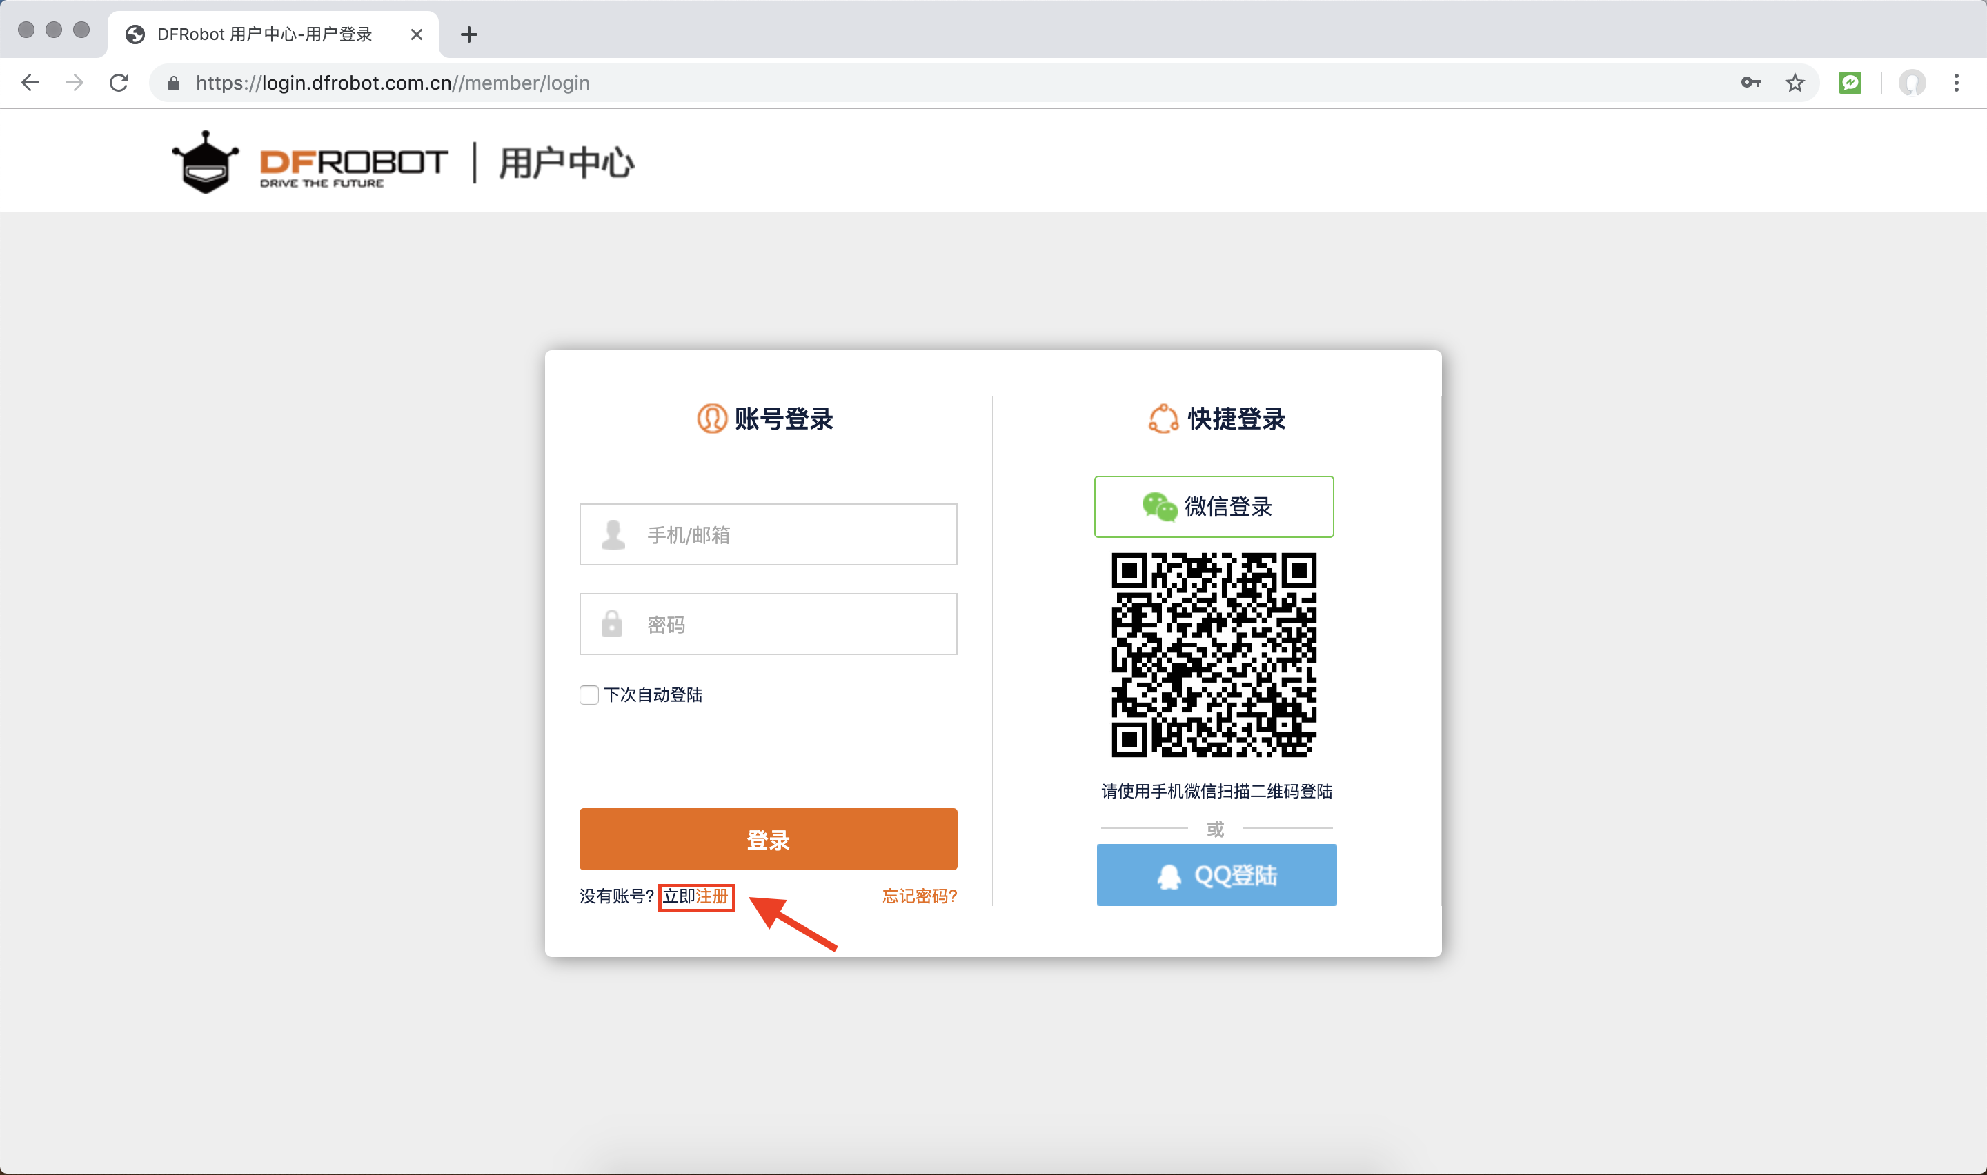Open the 忘记密码? link

point(920,896)
